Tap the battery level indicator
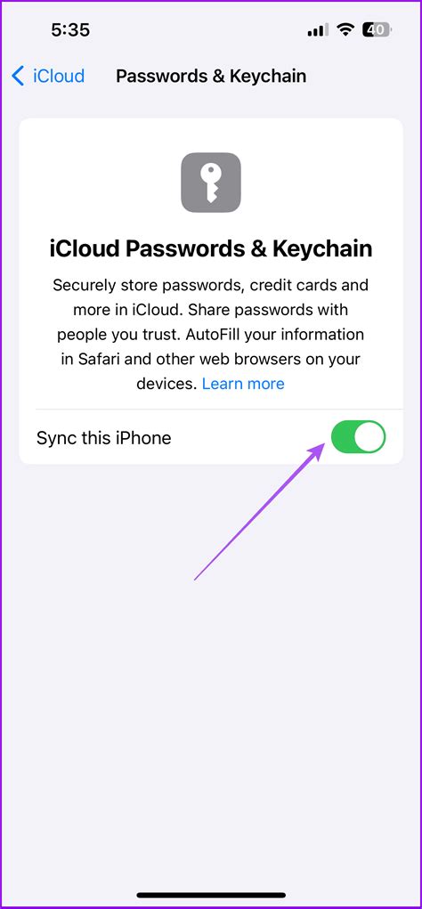422x909 pixels. [x=377, y=30]
